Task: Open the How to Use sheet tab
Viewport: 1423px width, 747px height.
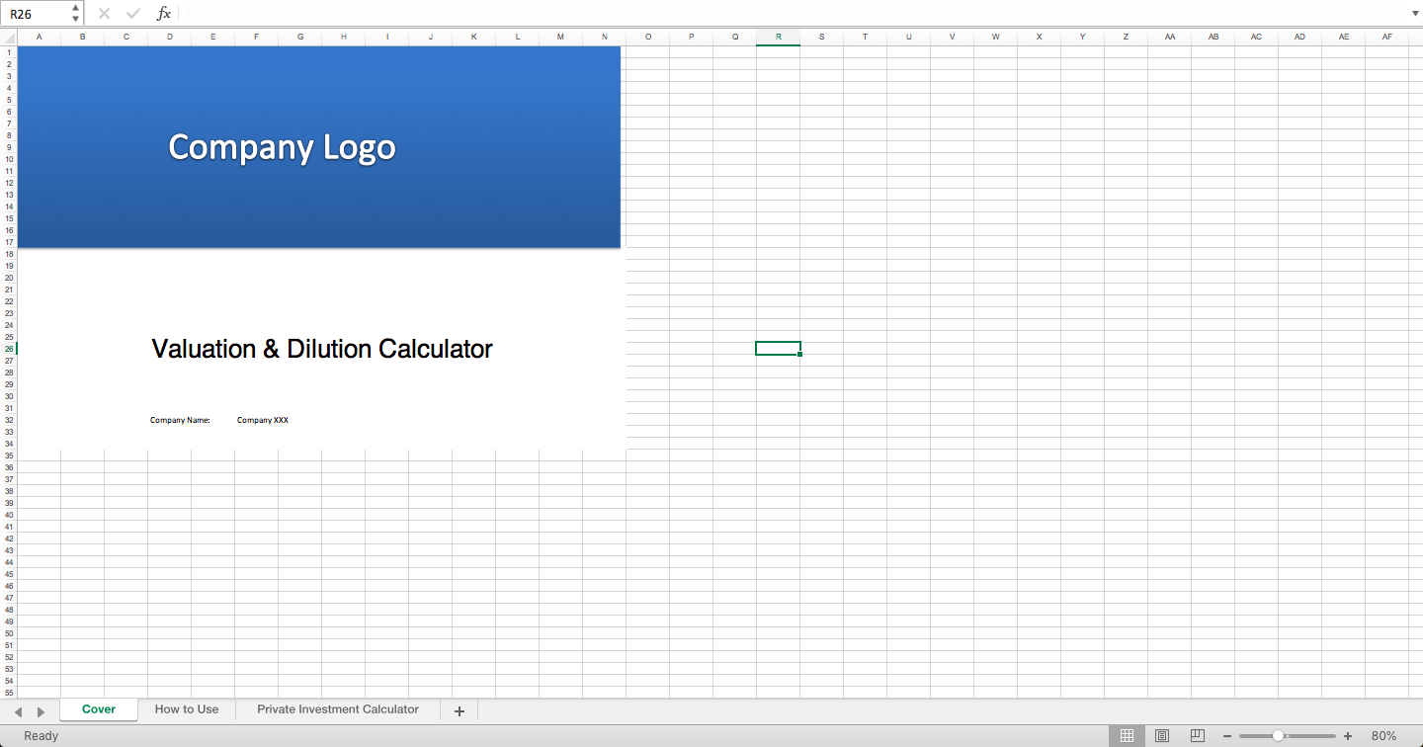Action: pos(187,709)
